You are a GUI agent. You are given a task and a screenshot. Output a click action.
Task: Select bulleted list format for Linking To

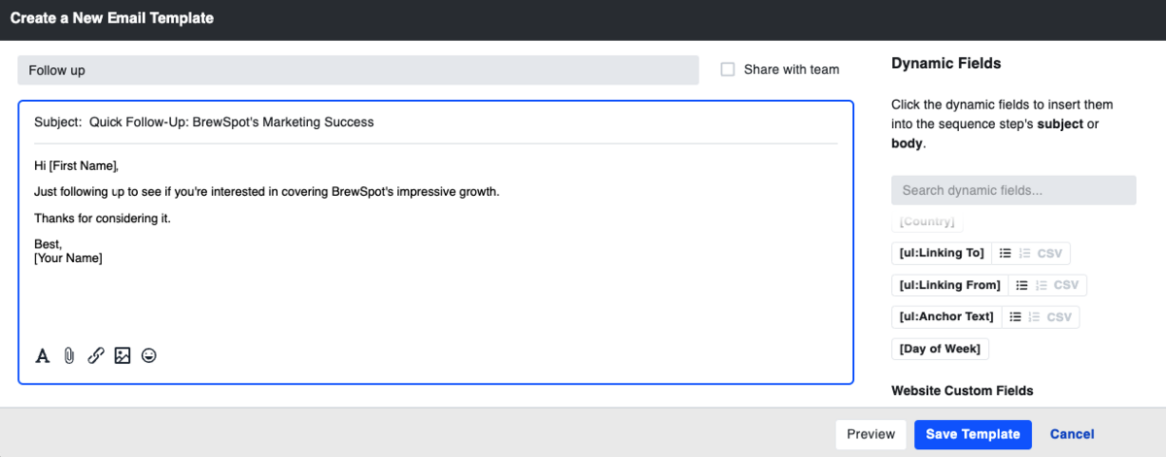1006,253
